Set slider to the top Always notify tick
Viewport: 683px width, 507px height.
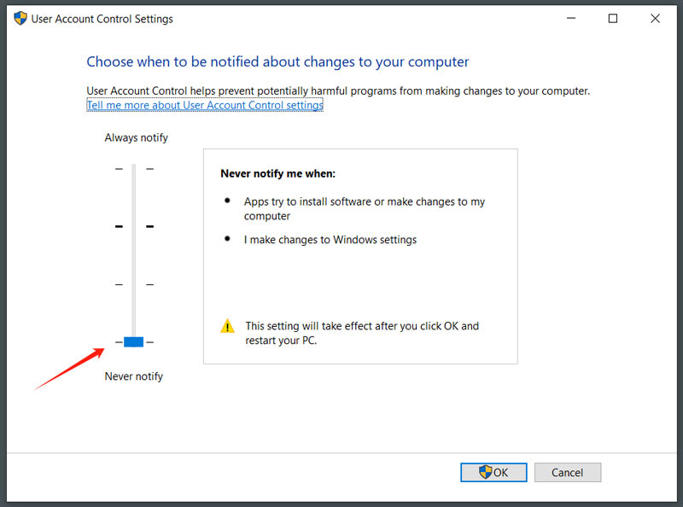point(134,168)
